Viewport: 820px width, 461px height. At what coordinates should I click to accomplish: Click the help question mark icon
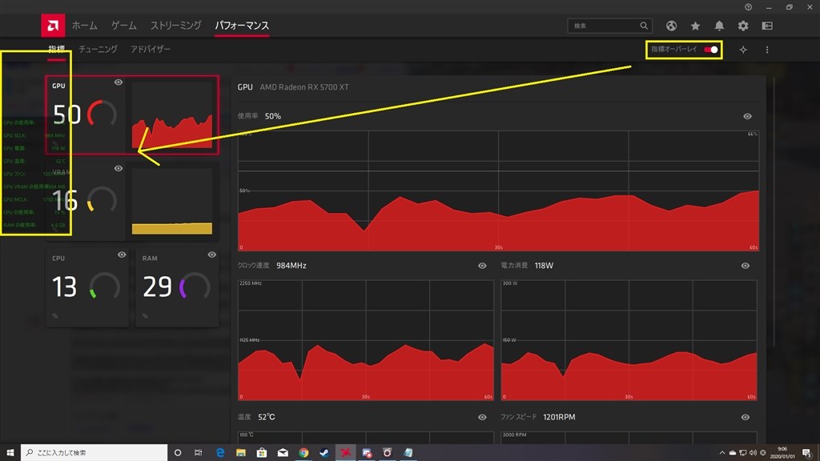[x=749, y=6]
